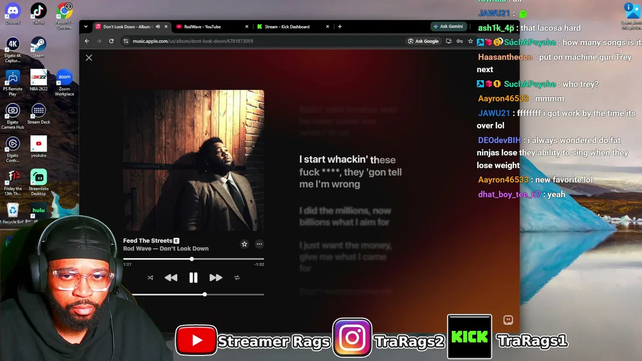Pause the currently playing song
The width and height of the screenshot is (642, 361).
(x=193, y=278)
